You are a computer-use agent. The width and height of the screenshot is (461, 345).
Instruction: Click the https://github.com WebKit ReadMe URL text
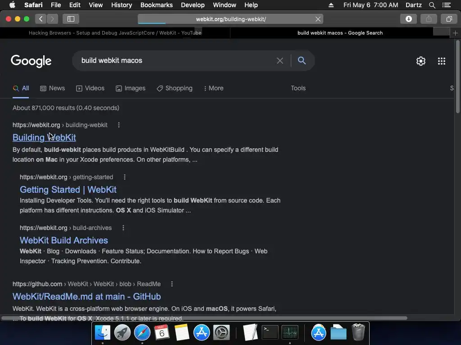tap(86, 284)
